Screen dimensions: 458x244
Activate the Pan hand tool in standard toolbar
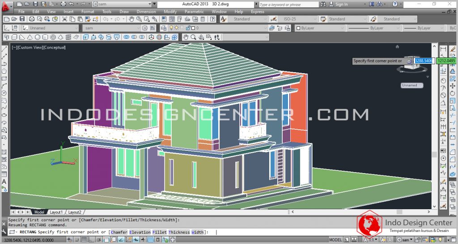point(131,19)
